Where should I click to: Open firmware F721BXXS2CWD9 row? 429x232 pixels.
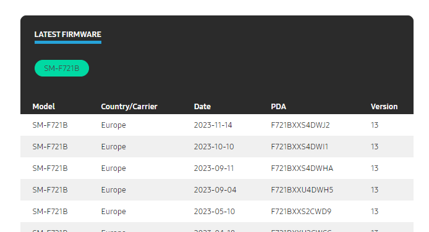(217, 211)
